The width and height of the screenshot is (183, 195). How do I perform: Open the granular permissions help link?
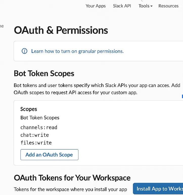77,51
